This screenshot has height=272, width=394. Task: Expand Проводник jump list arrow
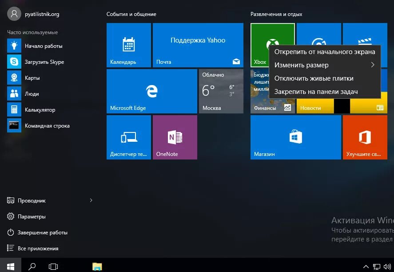click(91, 200)
